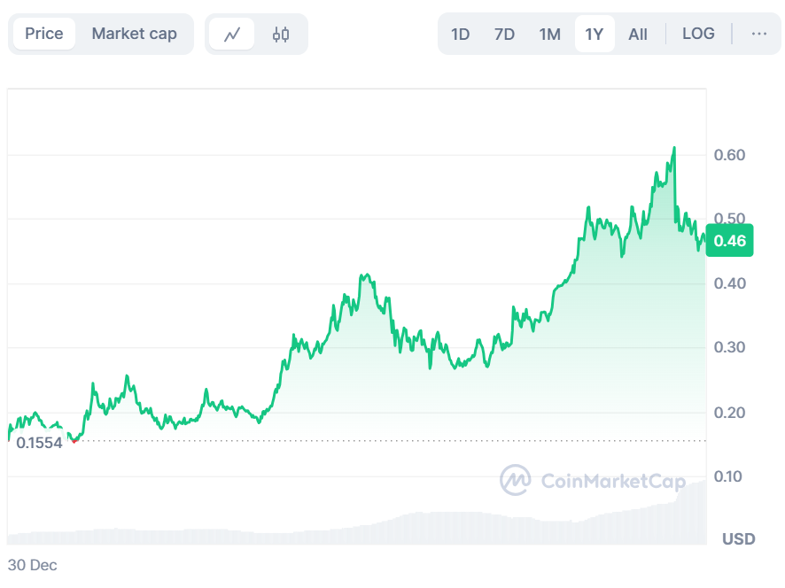This screenshot has width=785, height=588.
Task: Click the 30 Dec date label
Action: 32,565
